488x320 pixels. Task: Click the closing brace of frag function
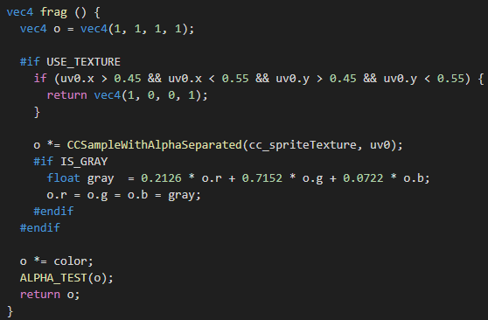click(10, 311)
